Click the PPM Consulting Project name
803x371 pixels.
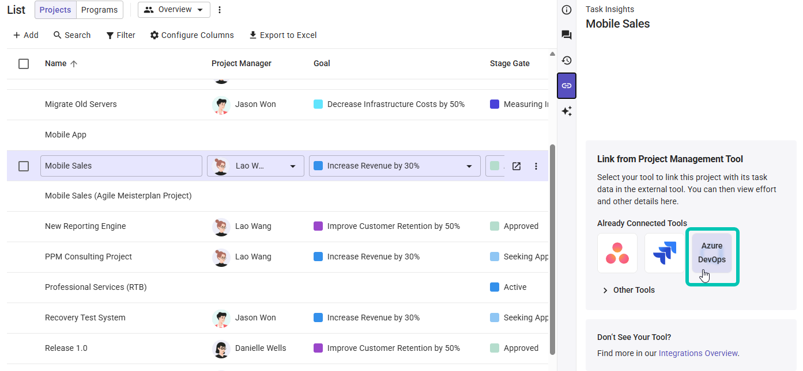coord(88,257)
